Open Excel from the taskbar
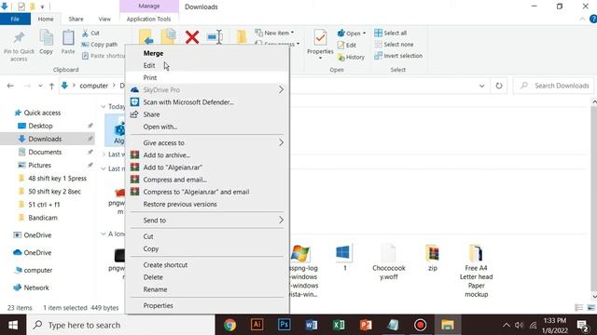Image resolution: width=597 pixels, height=335 pixels. pyautogui.click(x=339, y=325)
